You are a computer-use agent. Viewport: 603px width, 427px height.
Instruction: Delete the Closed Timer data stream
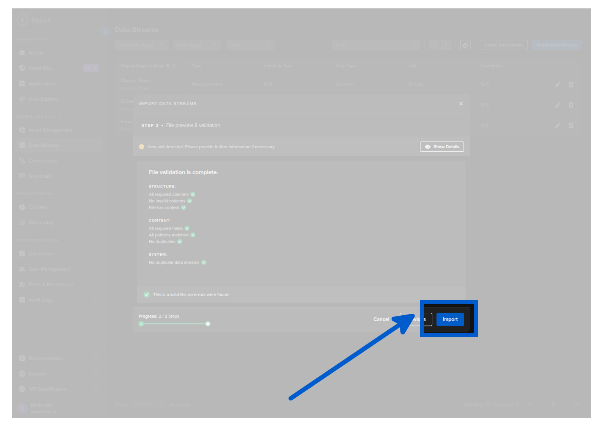click(x=571, y=85)
